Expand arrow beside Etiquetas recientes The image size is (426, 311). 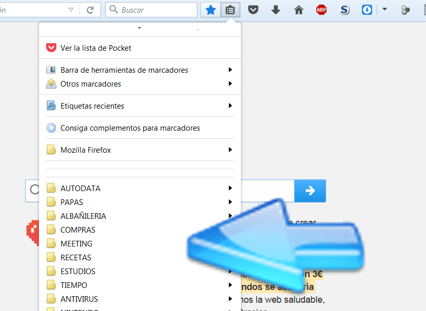[230, 106]
